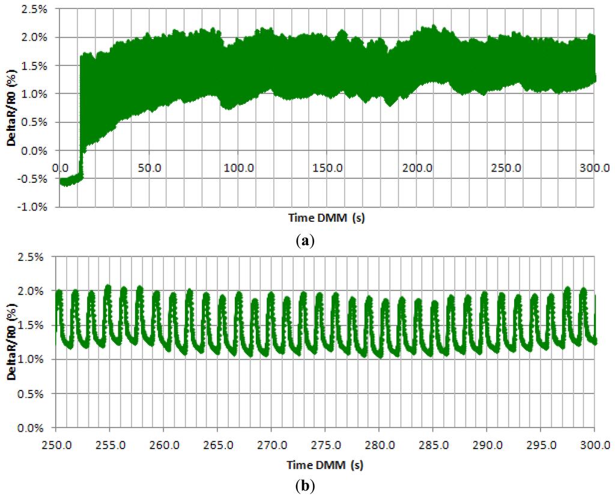Image resolution: width=615 pixels, height=499 pixels.
Task: Select the '100.0' x-axis tick label
Action: click(x=238, y=168)
